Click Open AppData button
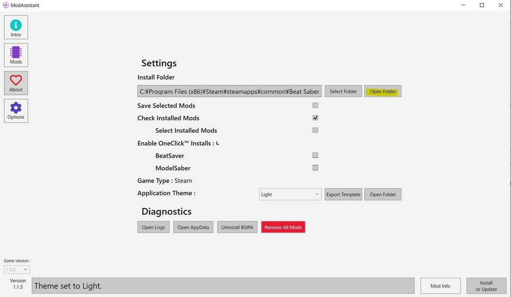Viewport: 511px width, 297px height. pyautogui.click(x=193, y=227)
